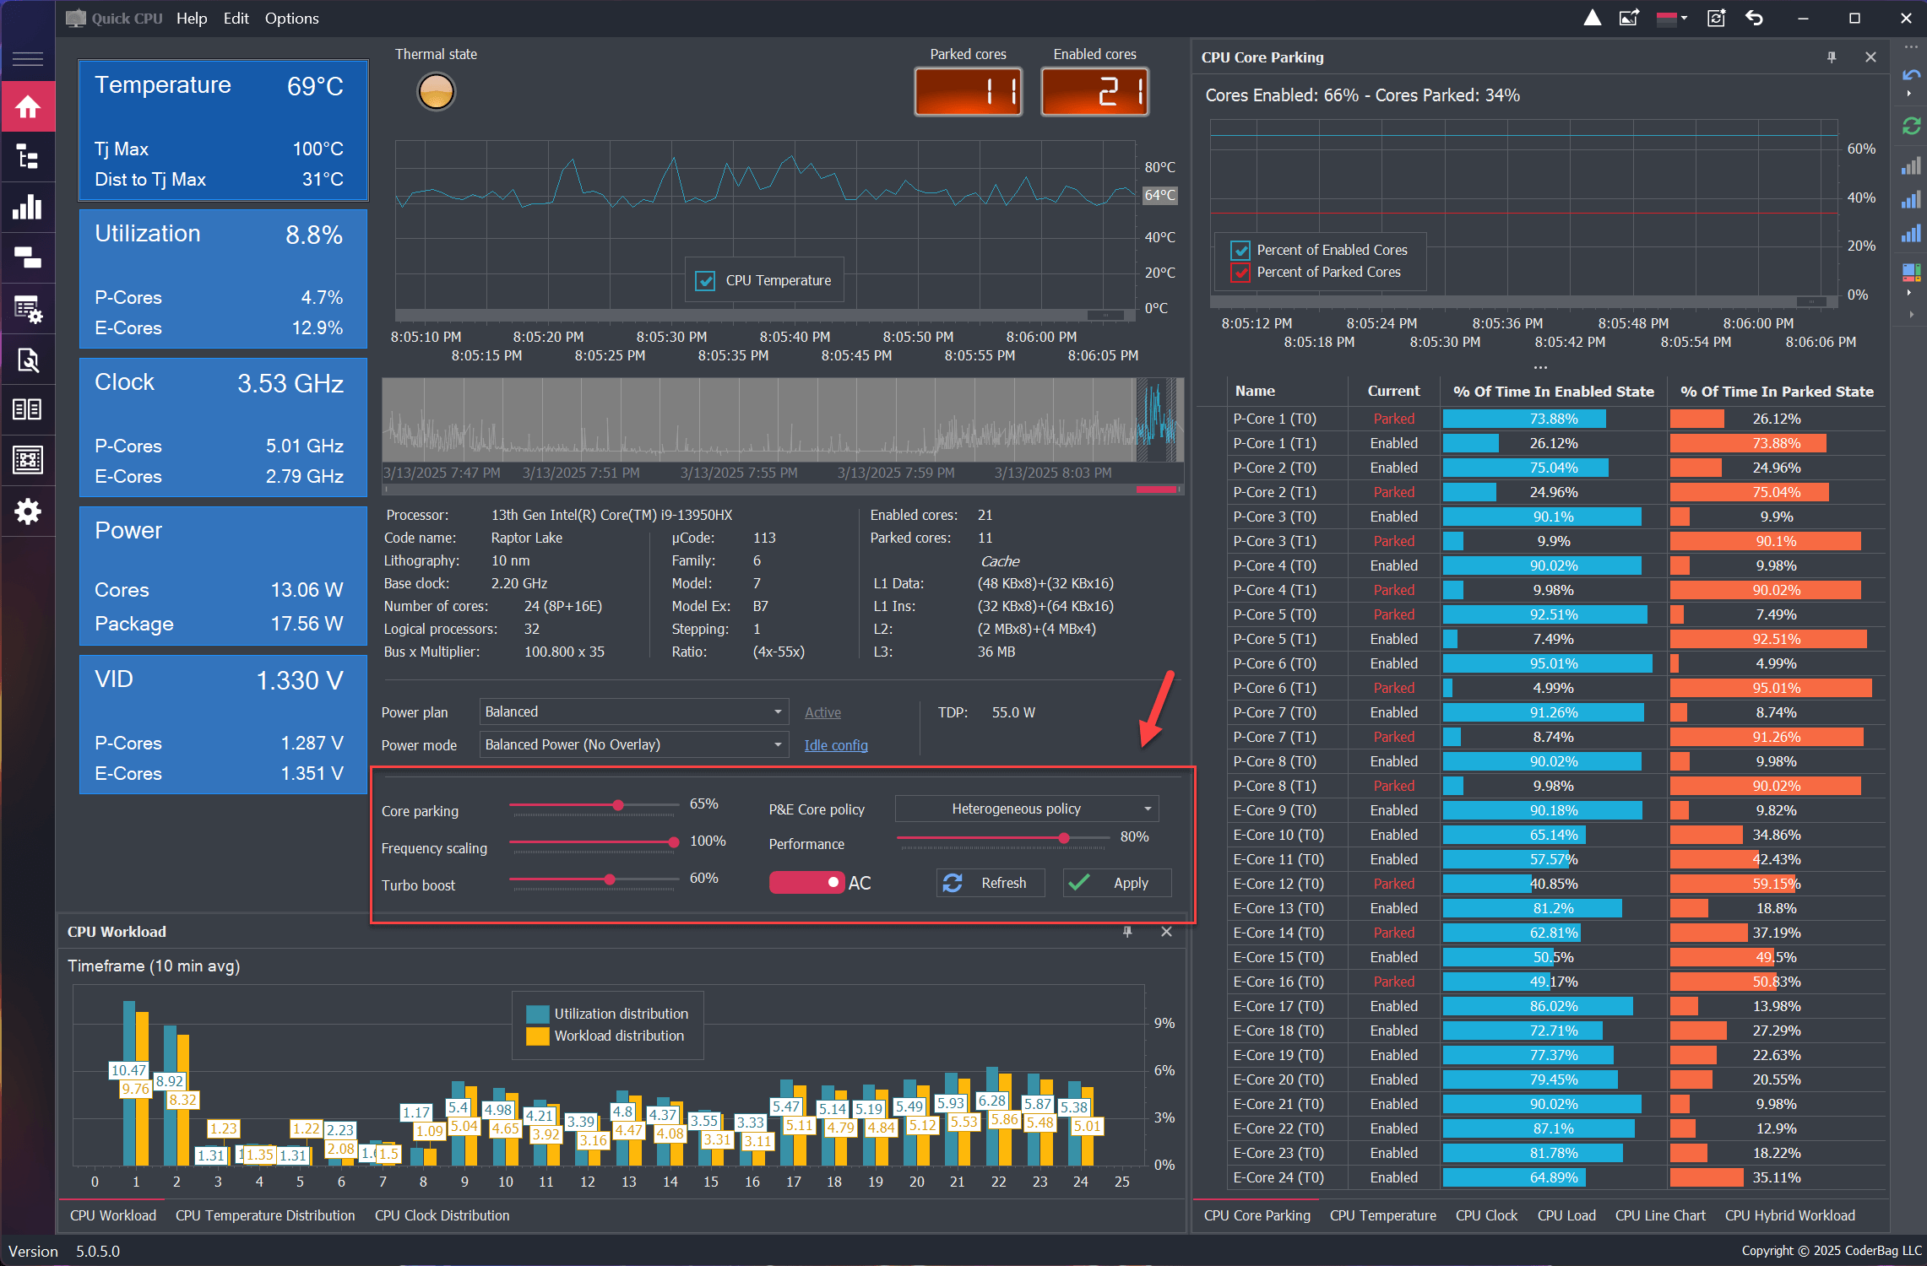Switch to the CPU Hybrid Workload tab
Screen dimensions: 1927x1266
[x=1789, y=1215]
